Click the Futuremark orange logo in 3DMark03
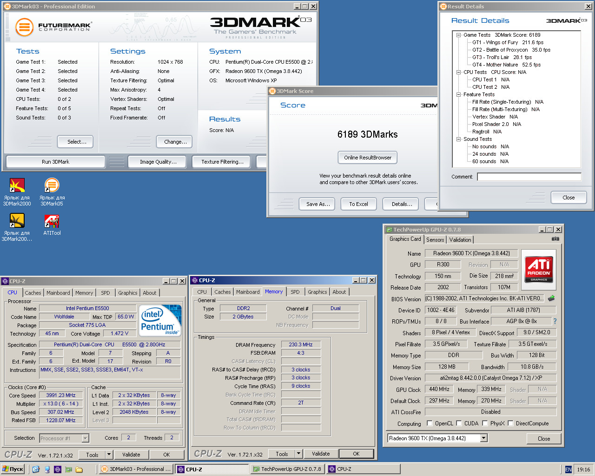The width and height of the screenshot is (595, 476). click(24, 27)
